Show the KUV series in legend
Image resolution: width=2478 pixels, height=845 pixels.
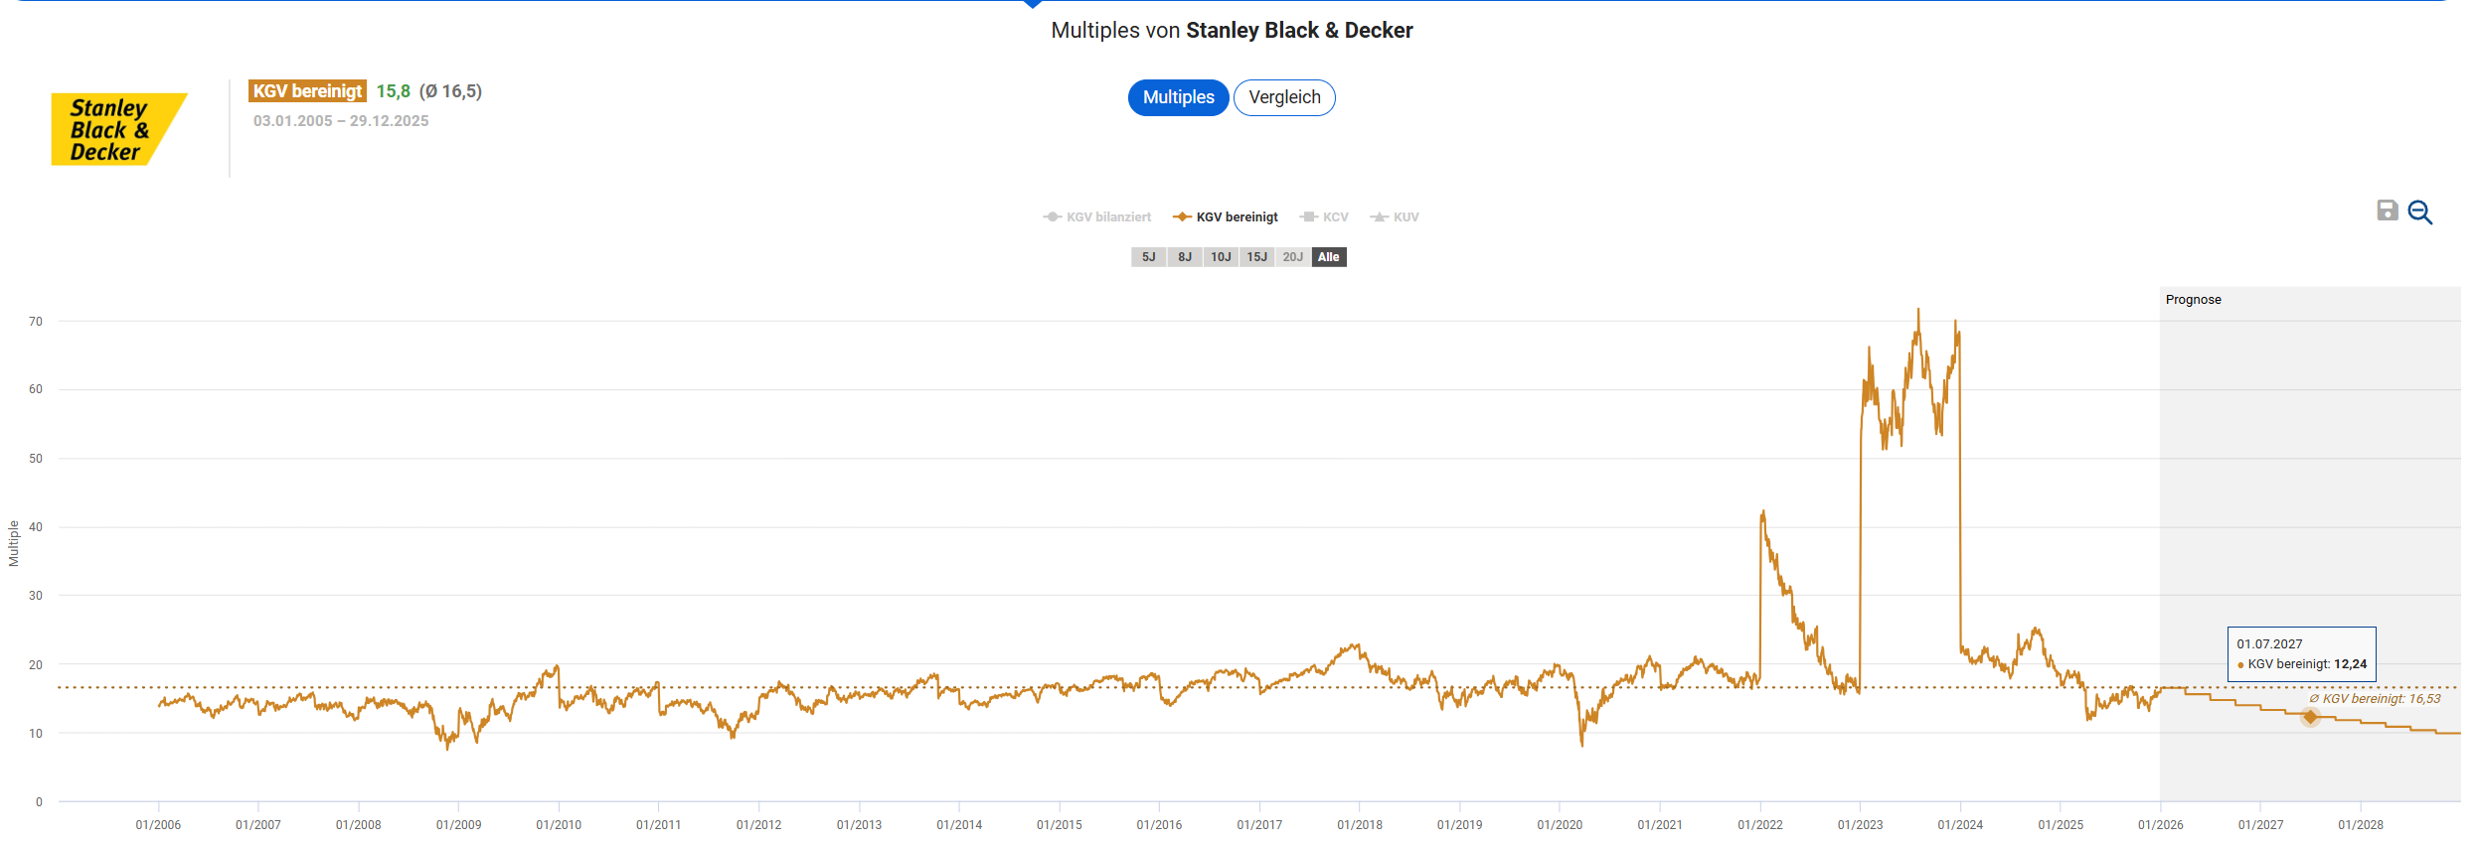1395,217
